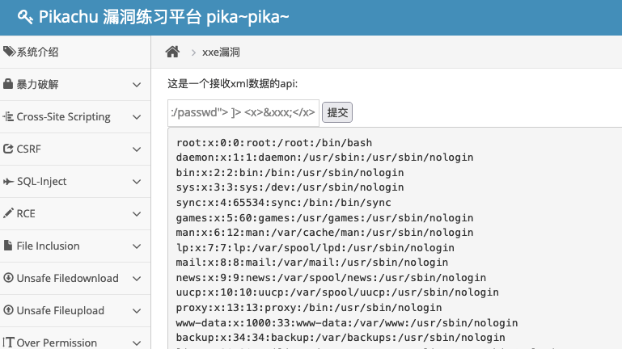Click the lock icon beside 暴力破解
The image size is (622, 349).
click(8, 83)
